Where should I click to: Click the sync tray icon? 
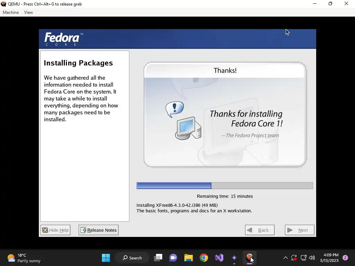(x=294, y=258)
